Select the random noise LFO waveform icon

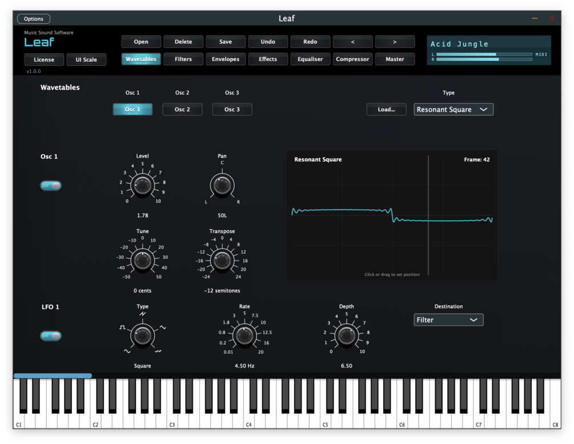point(158,351)
